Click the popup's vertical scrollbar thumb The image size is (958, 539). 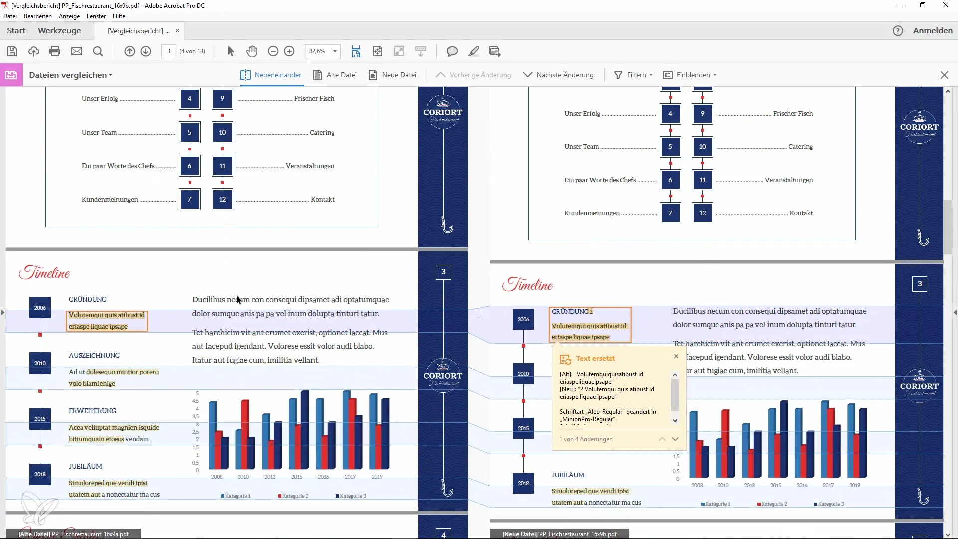click(x=675, y=394)
